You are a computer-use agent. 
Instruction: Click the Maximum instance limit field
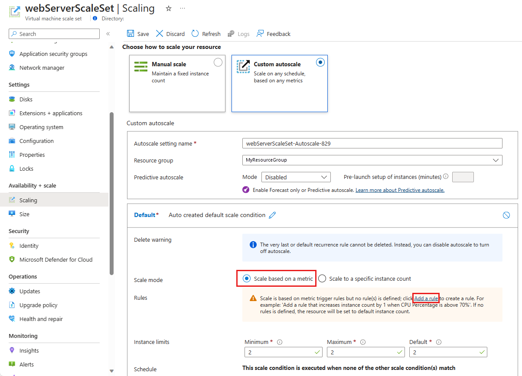tap(365, 352)
